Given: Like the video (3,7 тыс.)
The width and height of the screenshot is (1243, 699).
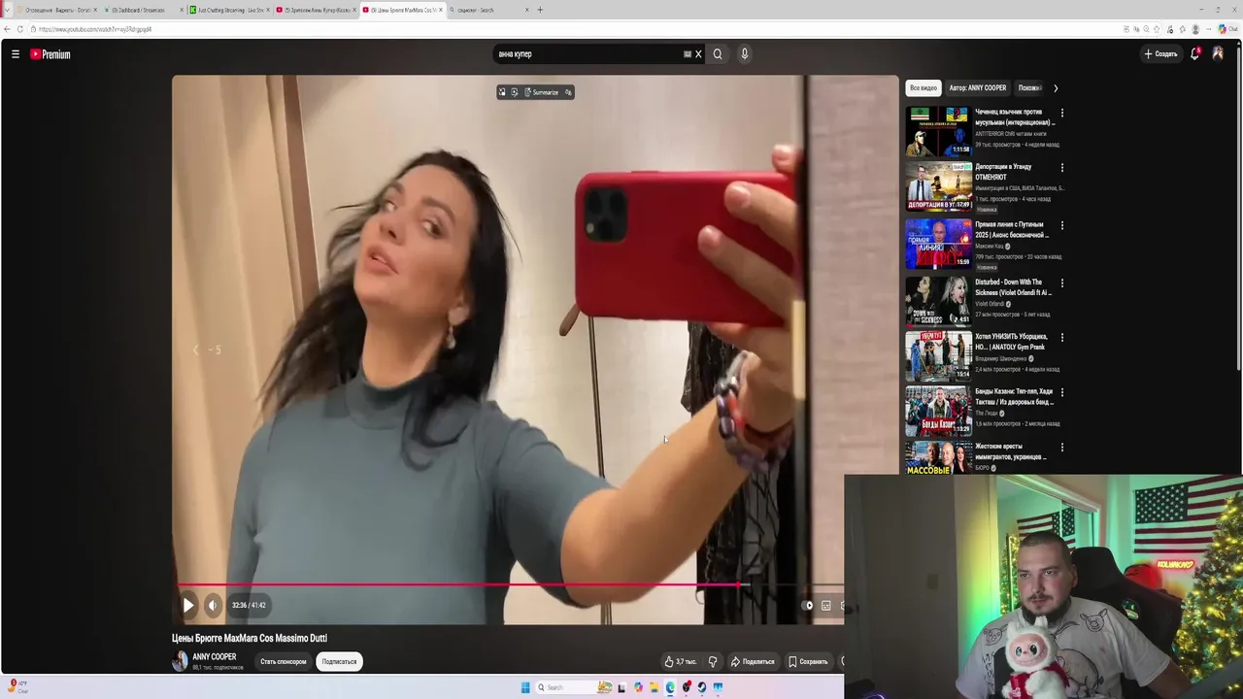Looking at the screenshot, I should [680, 661].
